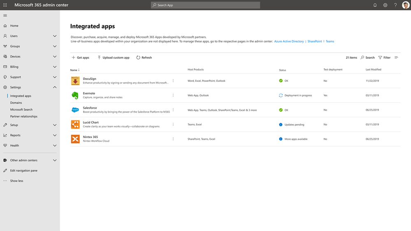
Task: Expand the Groups menu chevron
Action: (x=55, y=46)
